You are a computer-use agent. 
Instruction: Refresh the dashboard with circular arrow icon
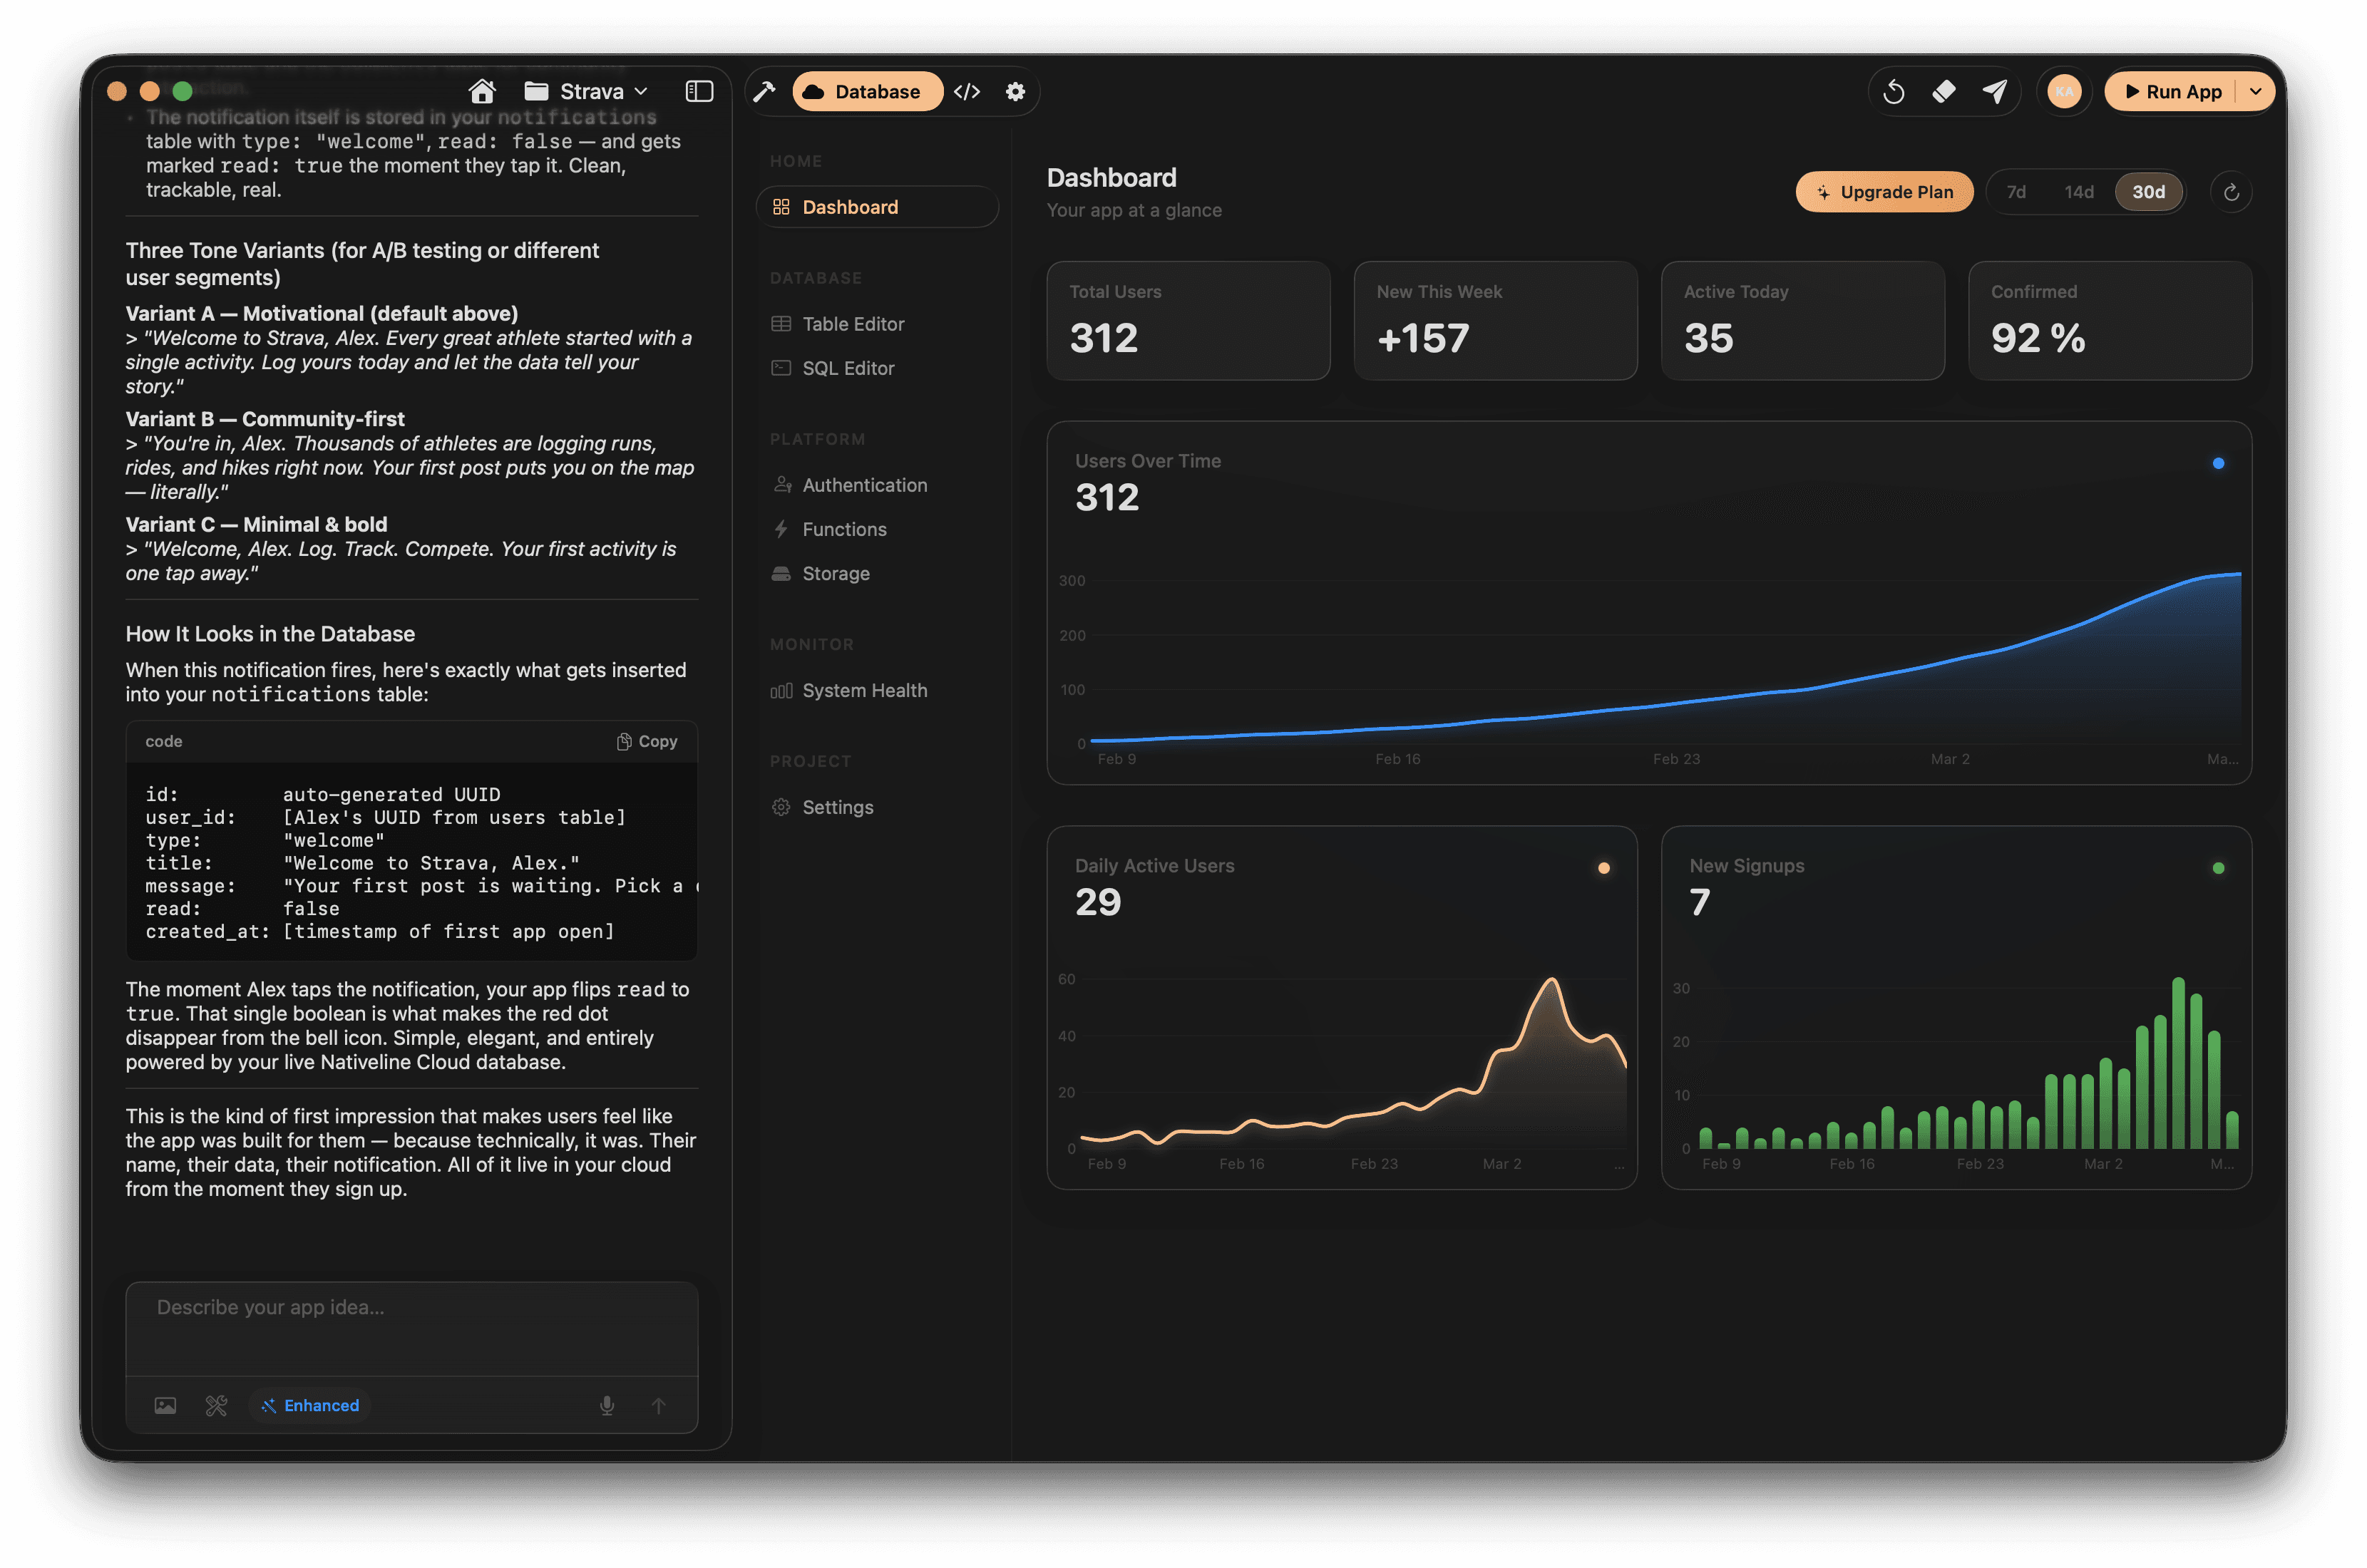tap(2231, 192)
